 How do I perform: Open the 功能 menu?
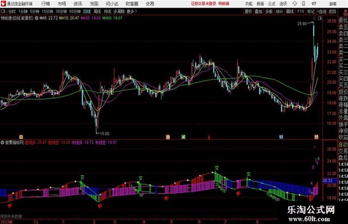click(249, 4)
